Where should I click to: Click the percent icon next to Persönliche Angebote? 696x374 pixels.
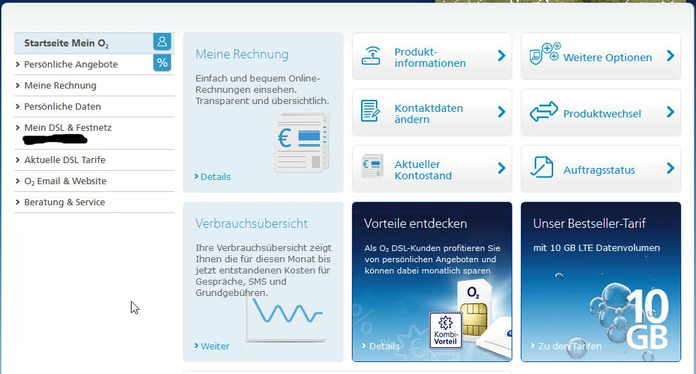tap(162, 63)
